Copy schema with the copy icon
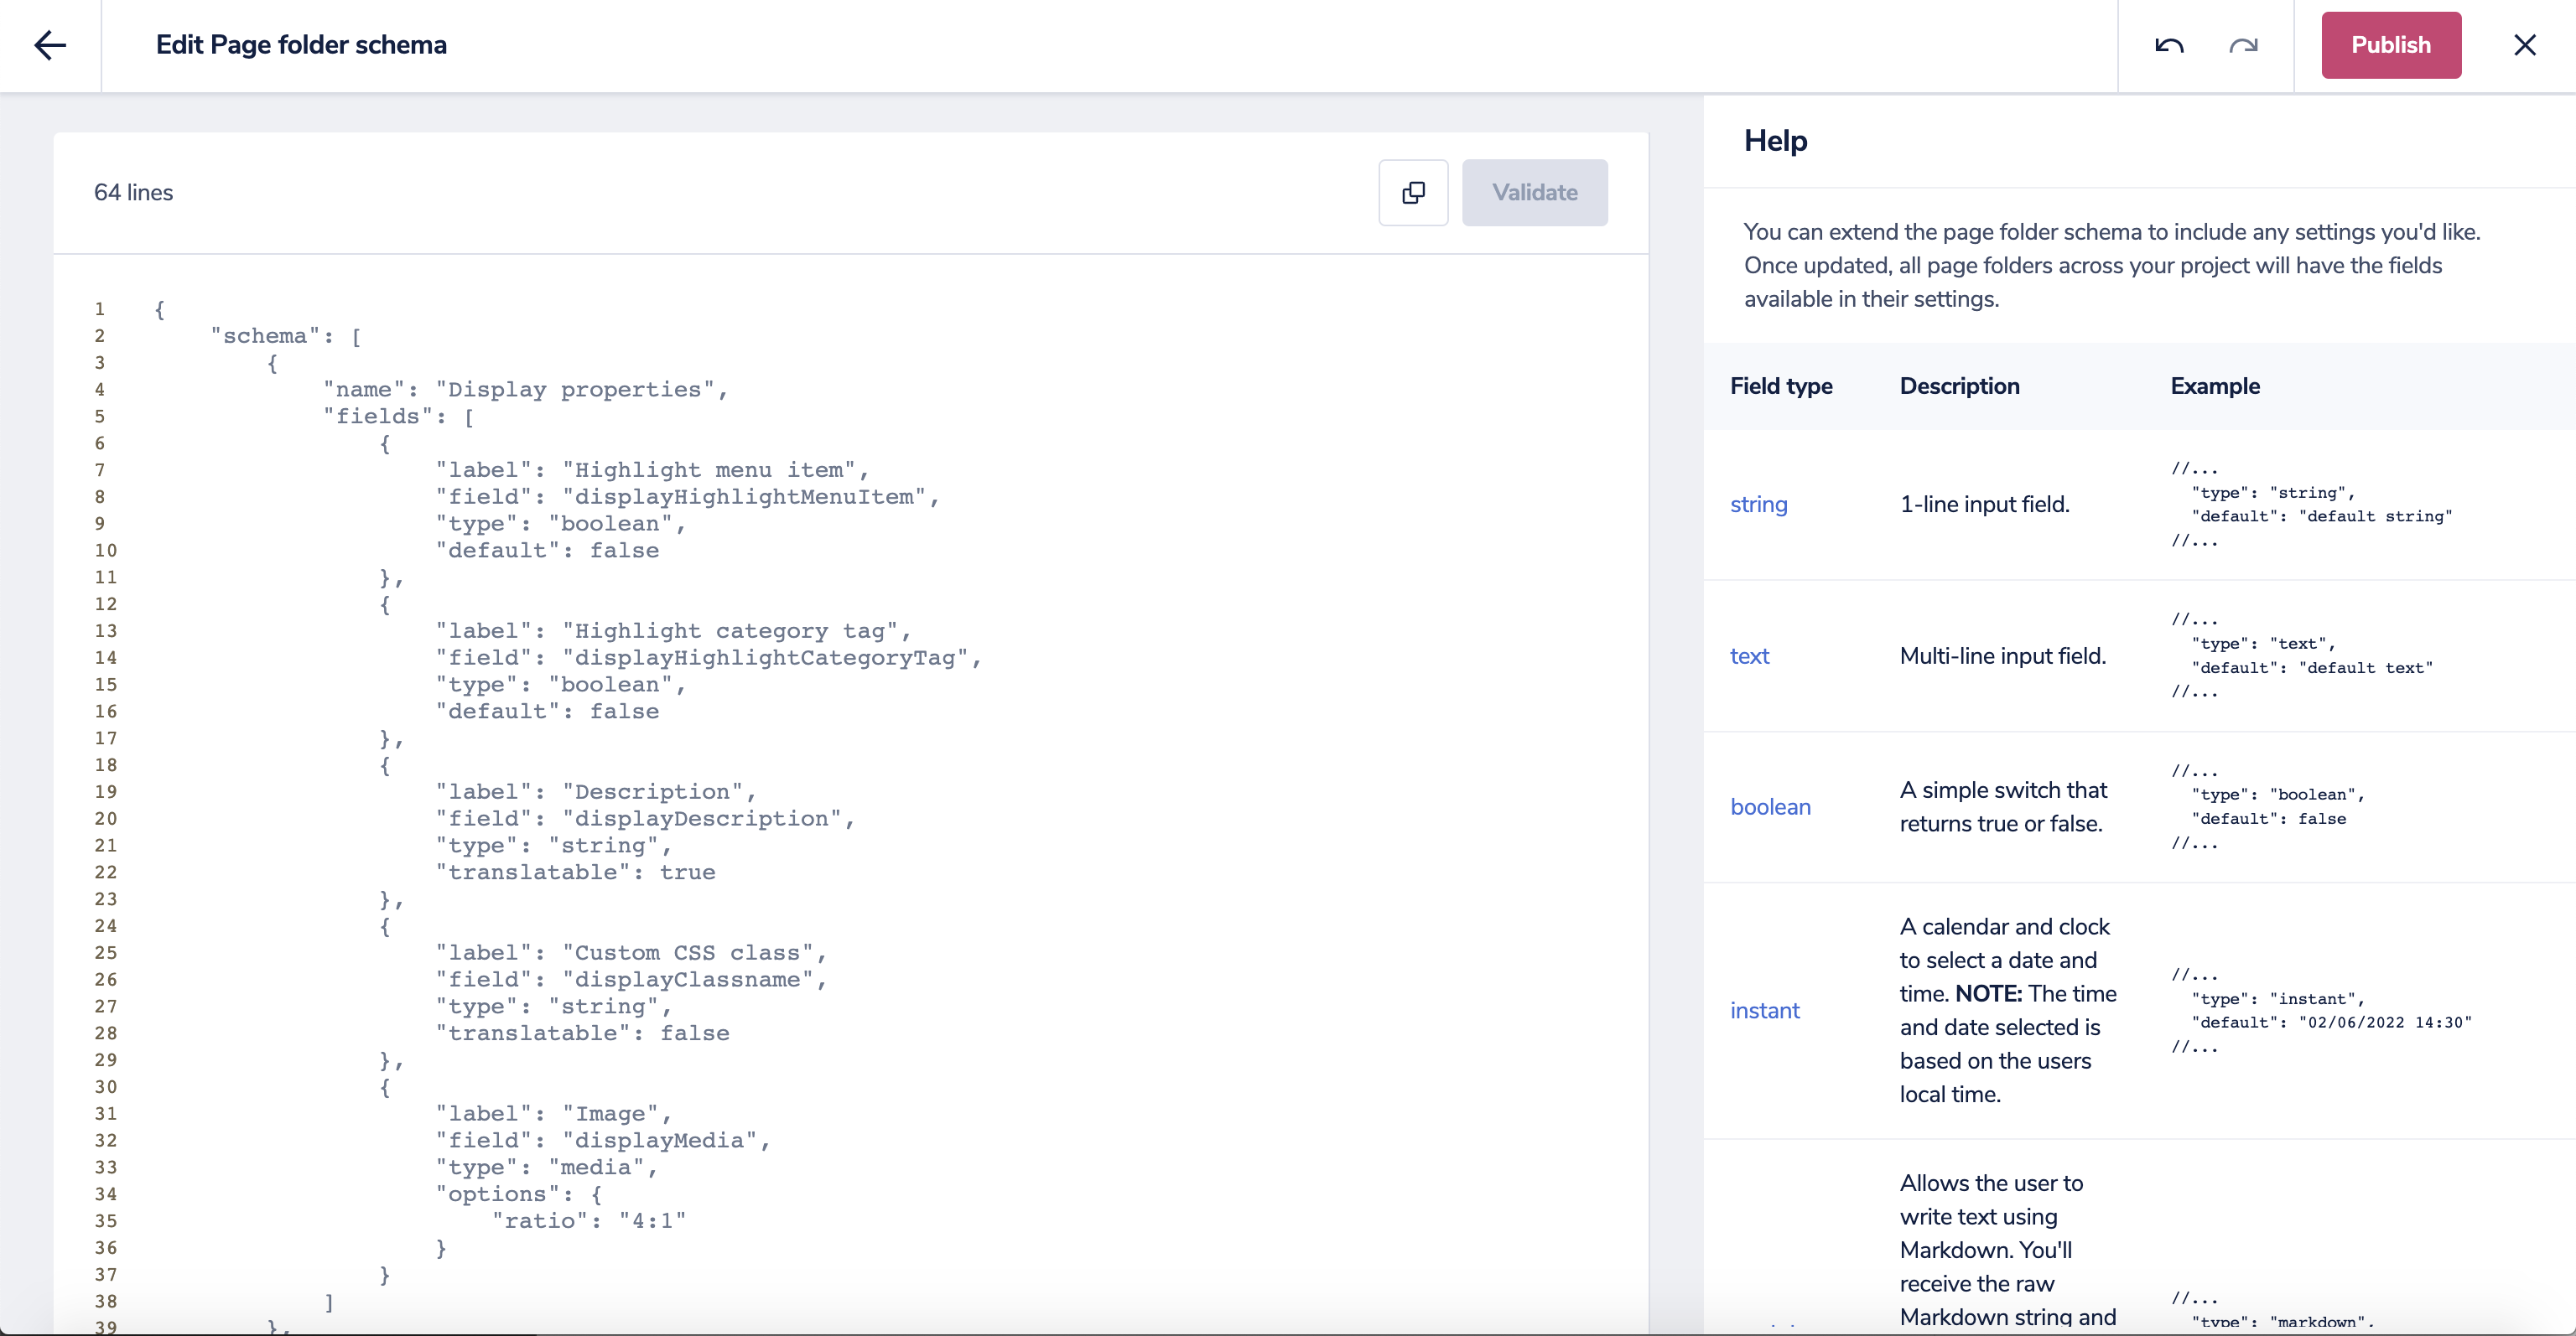The height and width of the screenshot is (1336, 2576). click(1412, 192)
